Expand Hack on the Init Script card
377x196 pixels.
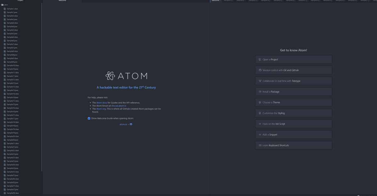[293, 124]
